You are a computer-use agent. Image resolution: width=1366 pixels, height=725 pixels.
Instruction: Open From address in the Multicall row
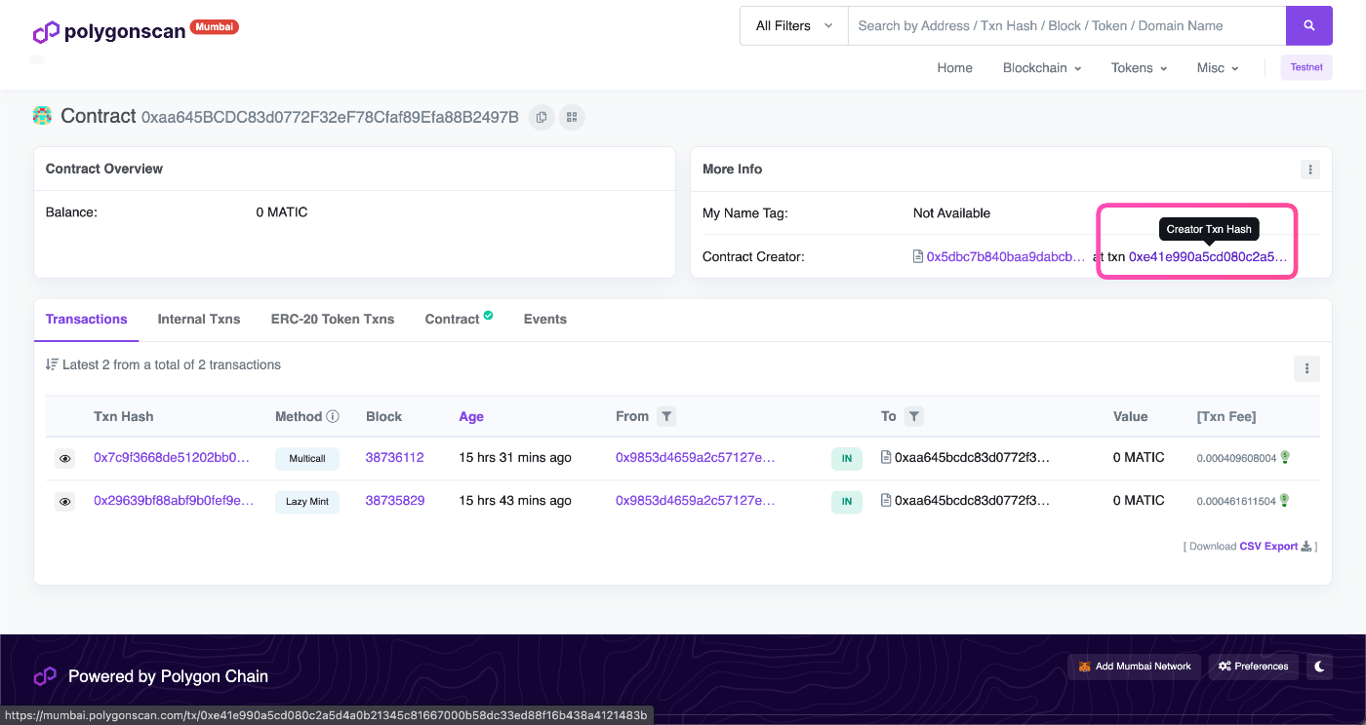(x=696, y=457)
